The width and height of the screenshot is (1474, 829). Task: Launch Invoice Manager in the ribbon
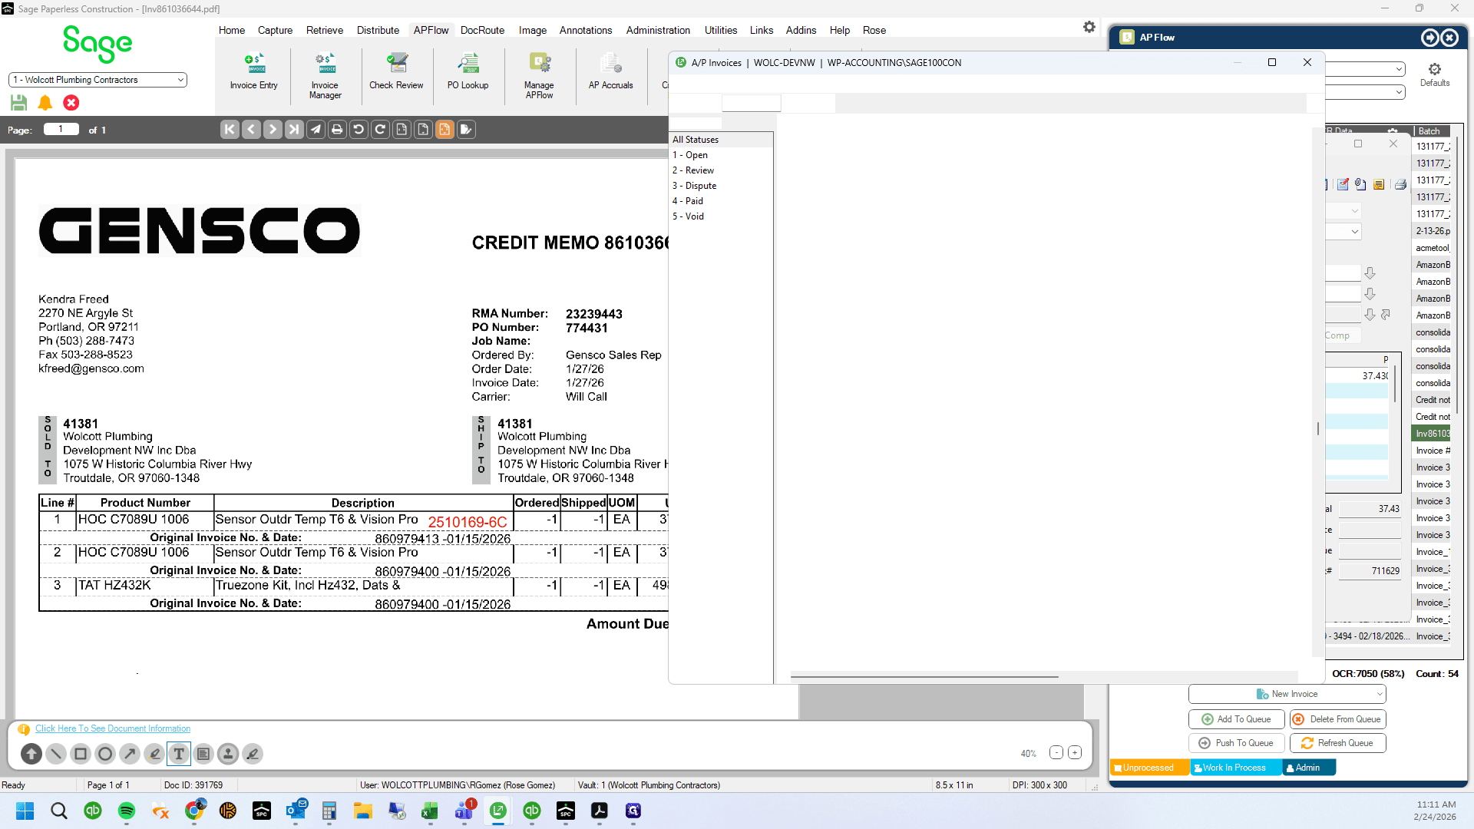point(325,76)
